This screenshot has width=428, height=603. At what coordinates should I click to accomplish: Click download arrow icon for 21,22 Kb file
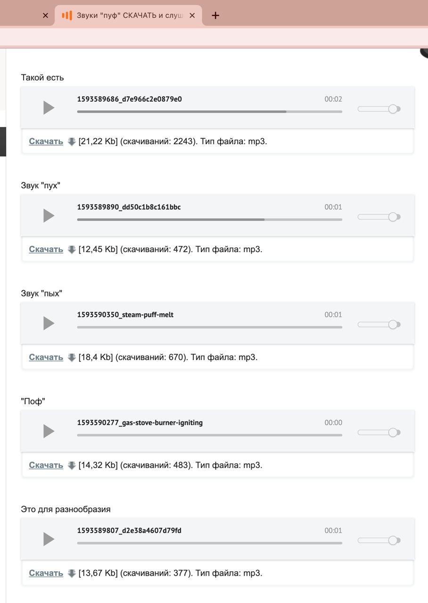click(x=72, y=141)
